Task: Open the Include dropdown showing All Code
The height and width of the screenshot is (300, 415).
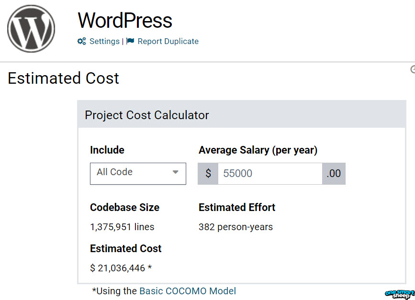Action: tap(138, 173)
